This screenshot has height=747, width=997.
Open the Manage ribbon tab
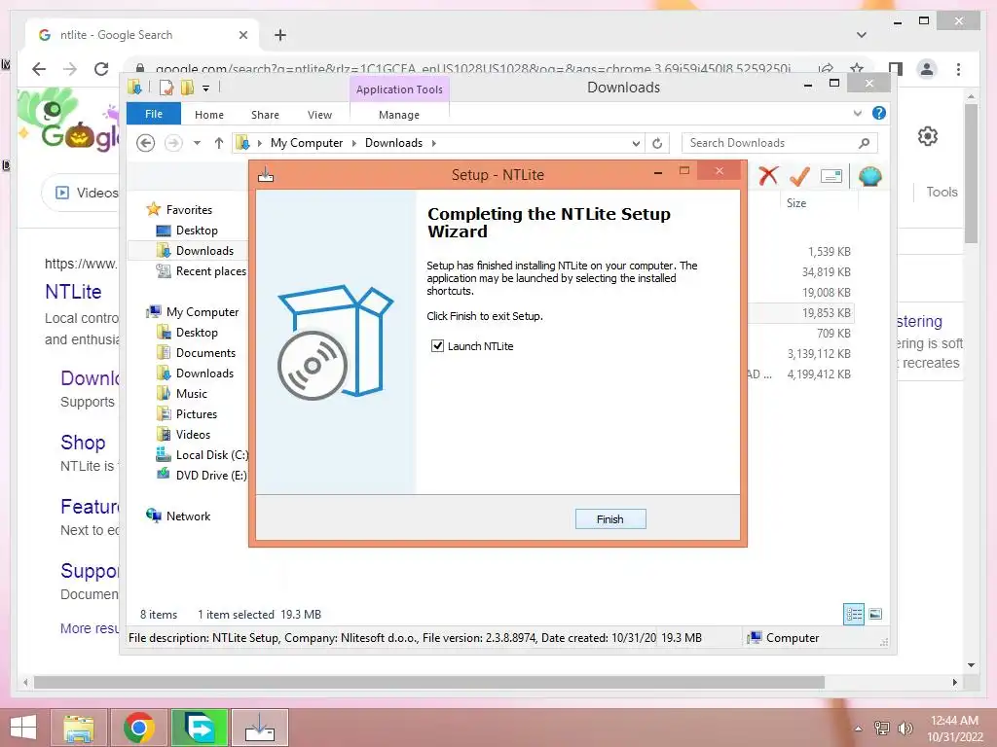tap(398, 115)
